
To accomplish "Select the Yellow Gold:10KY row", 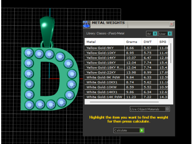I will (x=126, y=53).
